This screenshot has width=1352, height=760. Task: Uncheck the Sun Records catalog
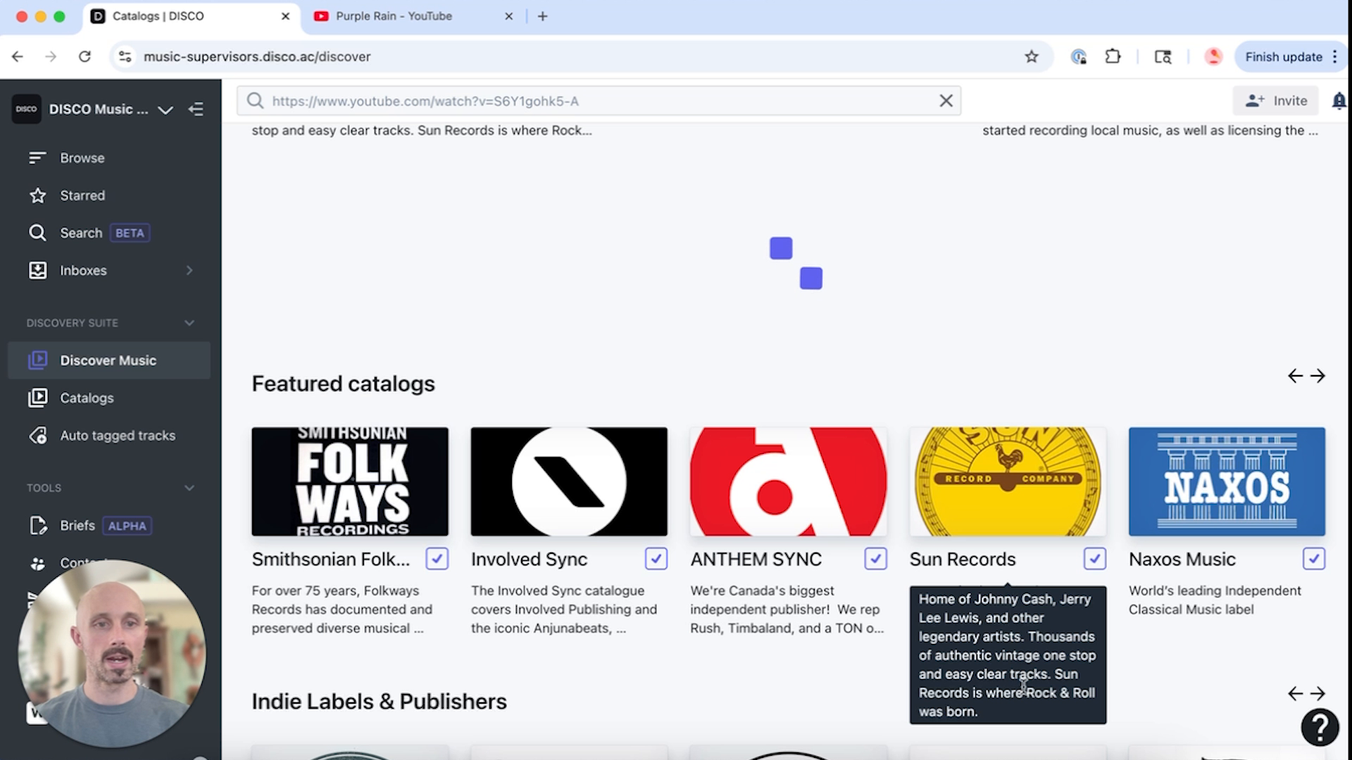coord(1095,558)
